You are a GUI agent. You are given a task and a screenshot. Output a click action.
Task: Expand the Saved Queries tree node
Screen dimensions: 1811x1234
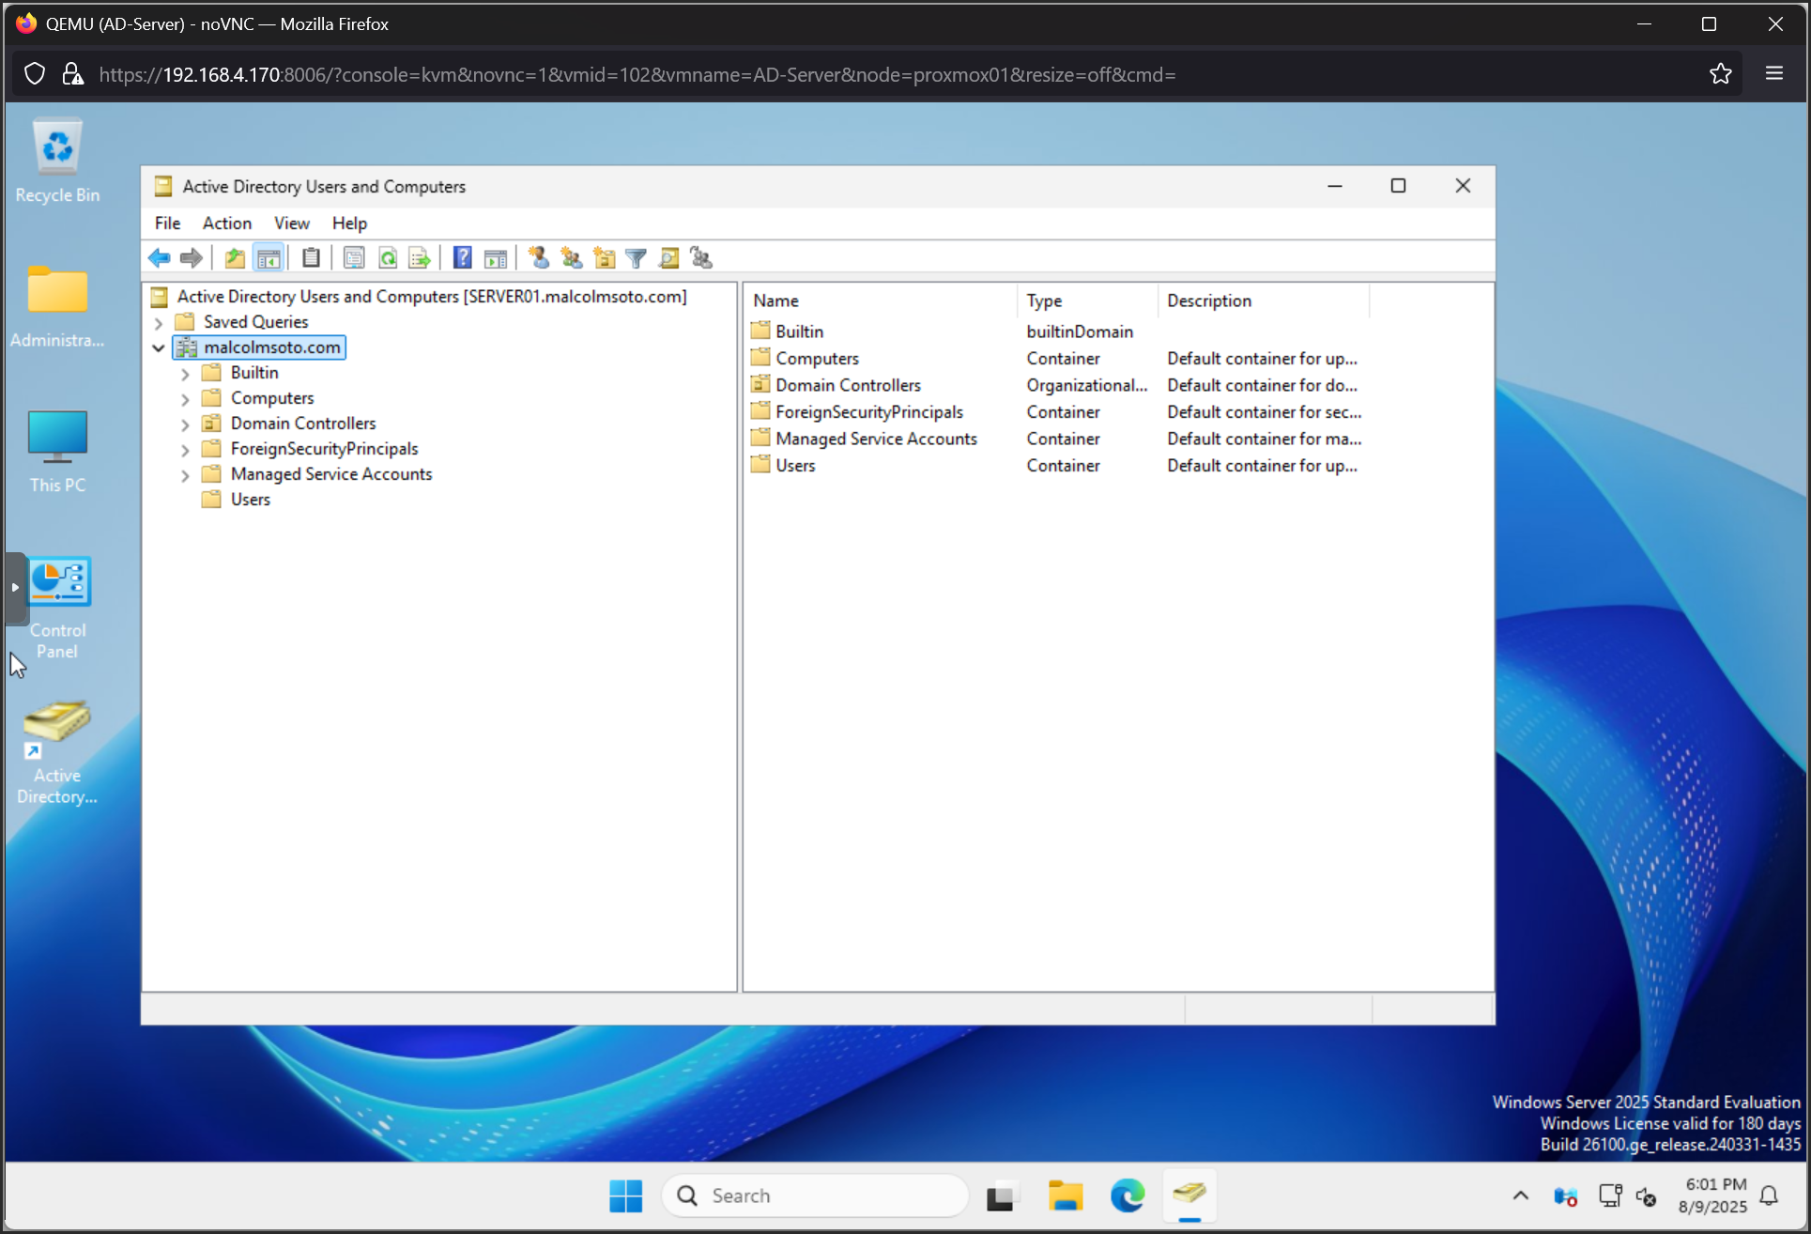[159, 322]
